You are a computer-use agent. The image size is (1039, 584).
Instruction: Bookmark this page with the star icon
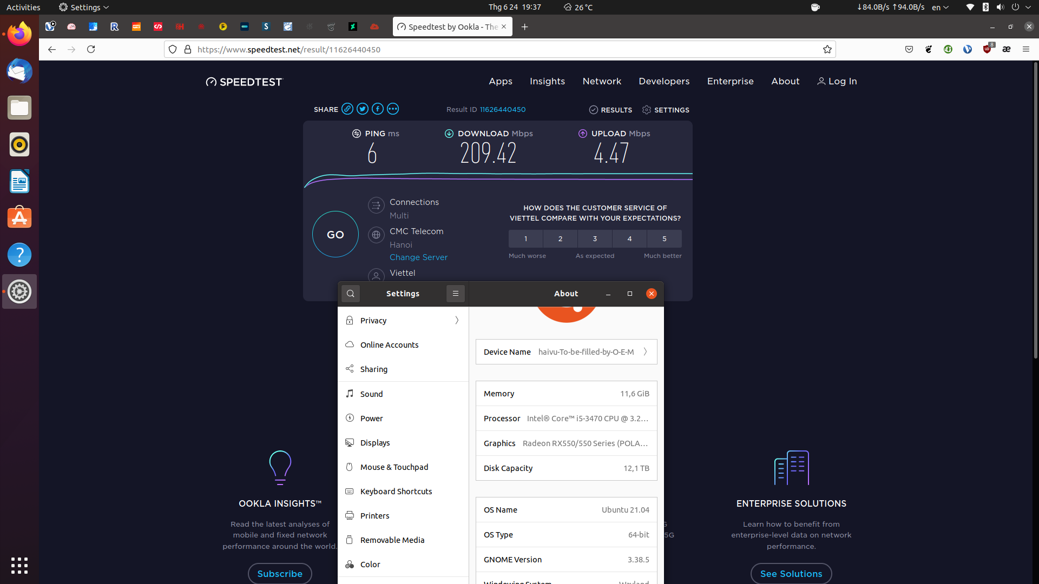827,49
